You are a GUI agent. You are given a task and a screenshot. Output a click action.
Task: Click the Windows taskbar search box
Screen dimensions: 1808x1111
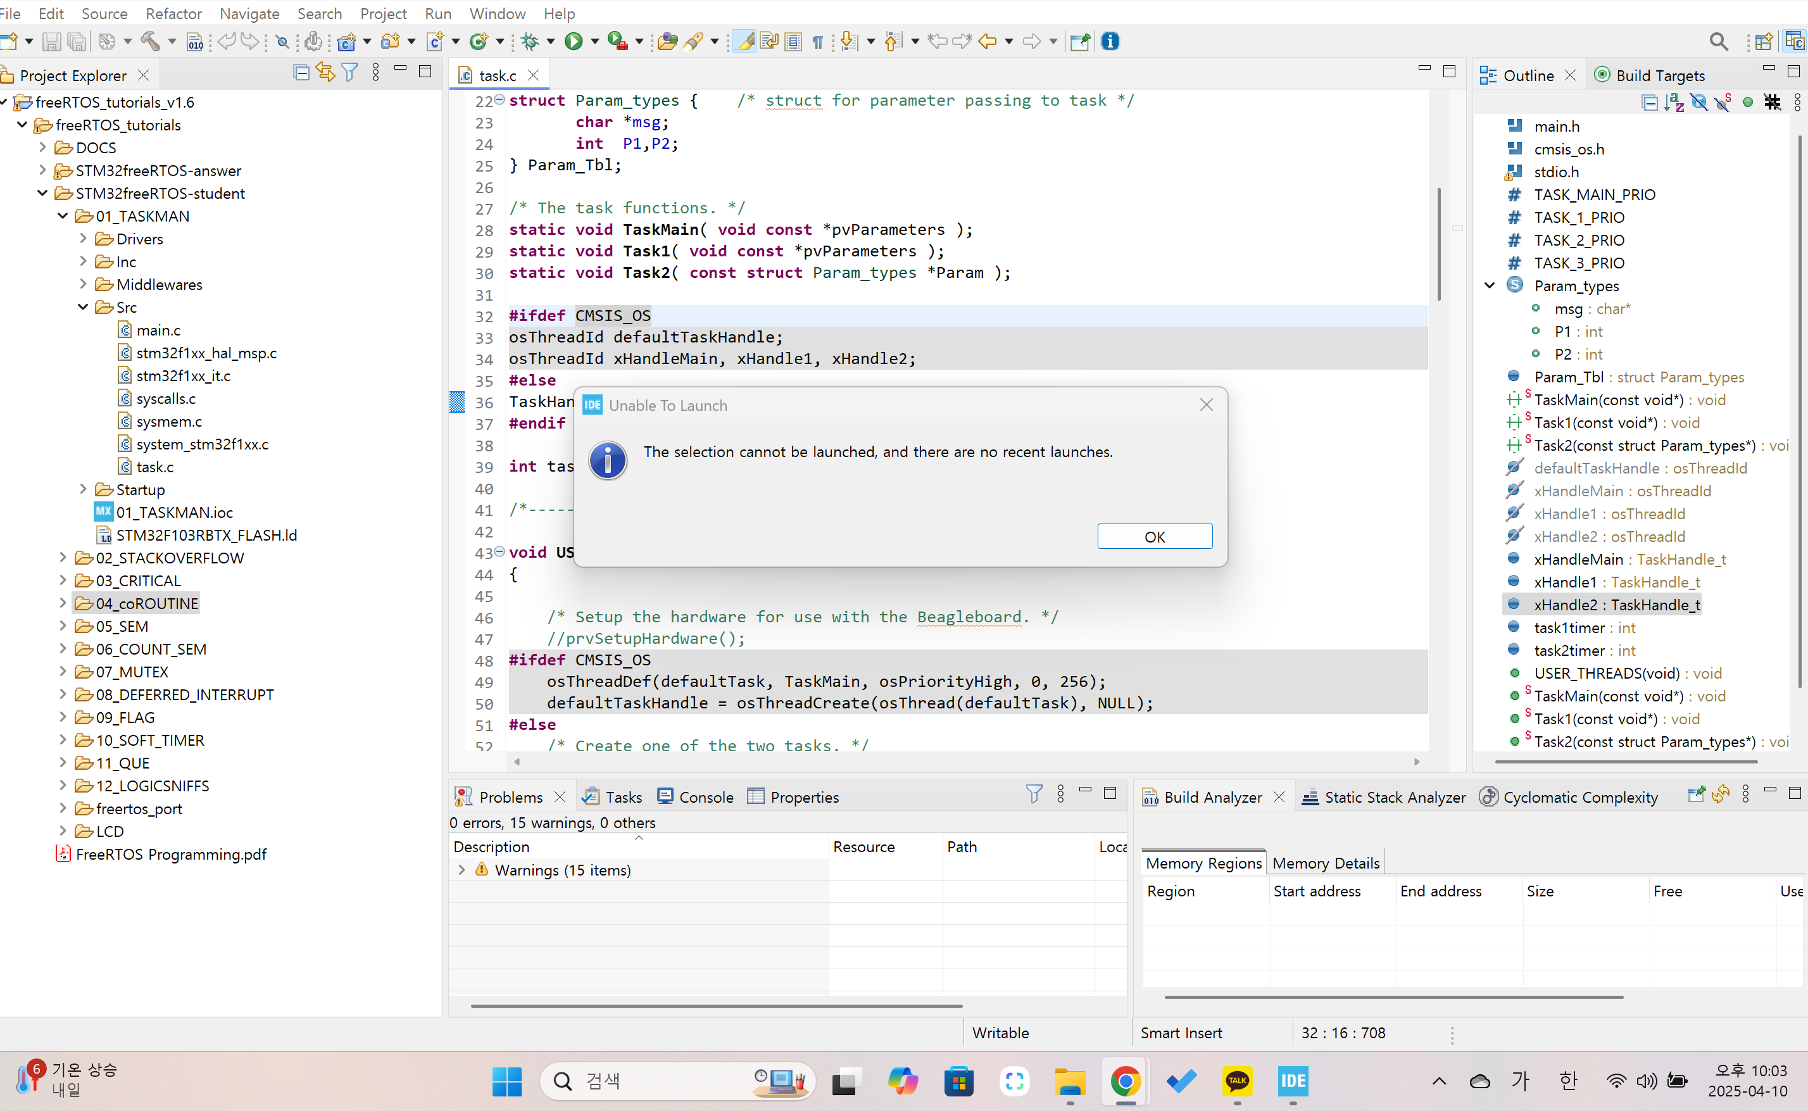(677, 1081)
